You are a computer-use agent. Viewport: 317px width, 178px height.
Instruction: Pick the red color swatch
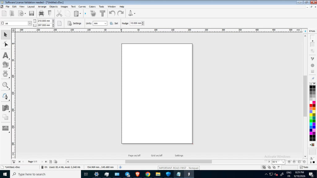311,105
